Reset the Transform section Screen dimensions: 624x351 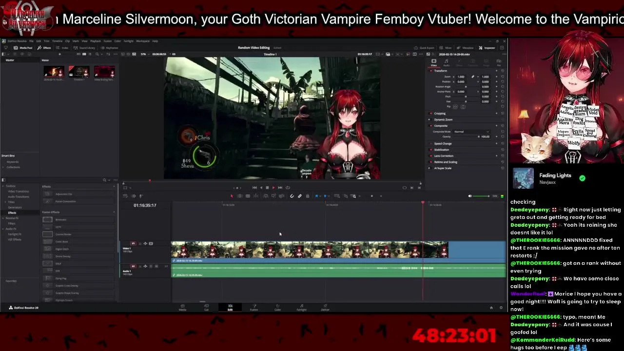[x=503, y=71]
